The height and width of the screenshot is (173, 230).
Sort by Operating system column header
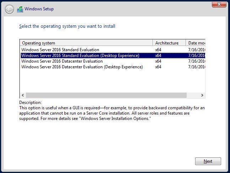point(86,43)
